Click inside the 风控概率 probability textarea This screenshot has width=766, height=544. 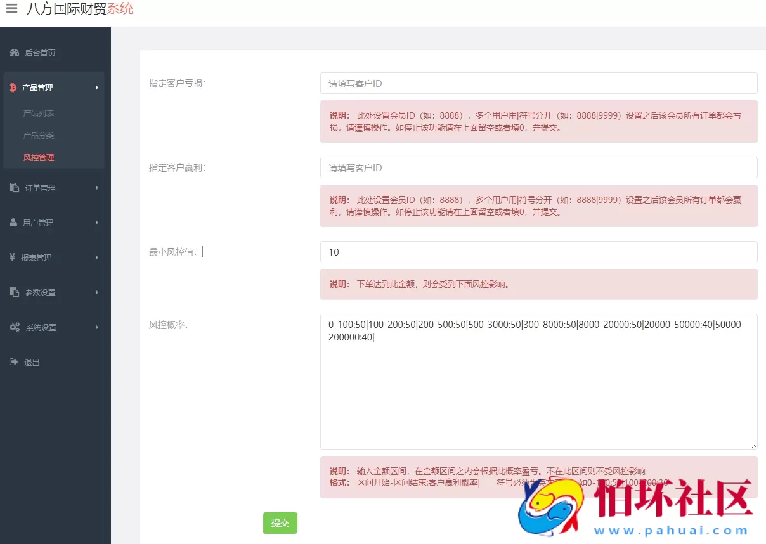[538, 380]
